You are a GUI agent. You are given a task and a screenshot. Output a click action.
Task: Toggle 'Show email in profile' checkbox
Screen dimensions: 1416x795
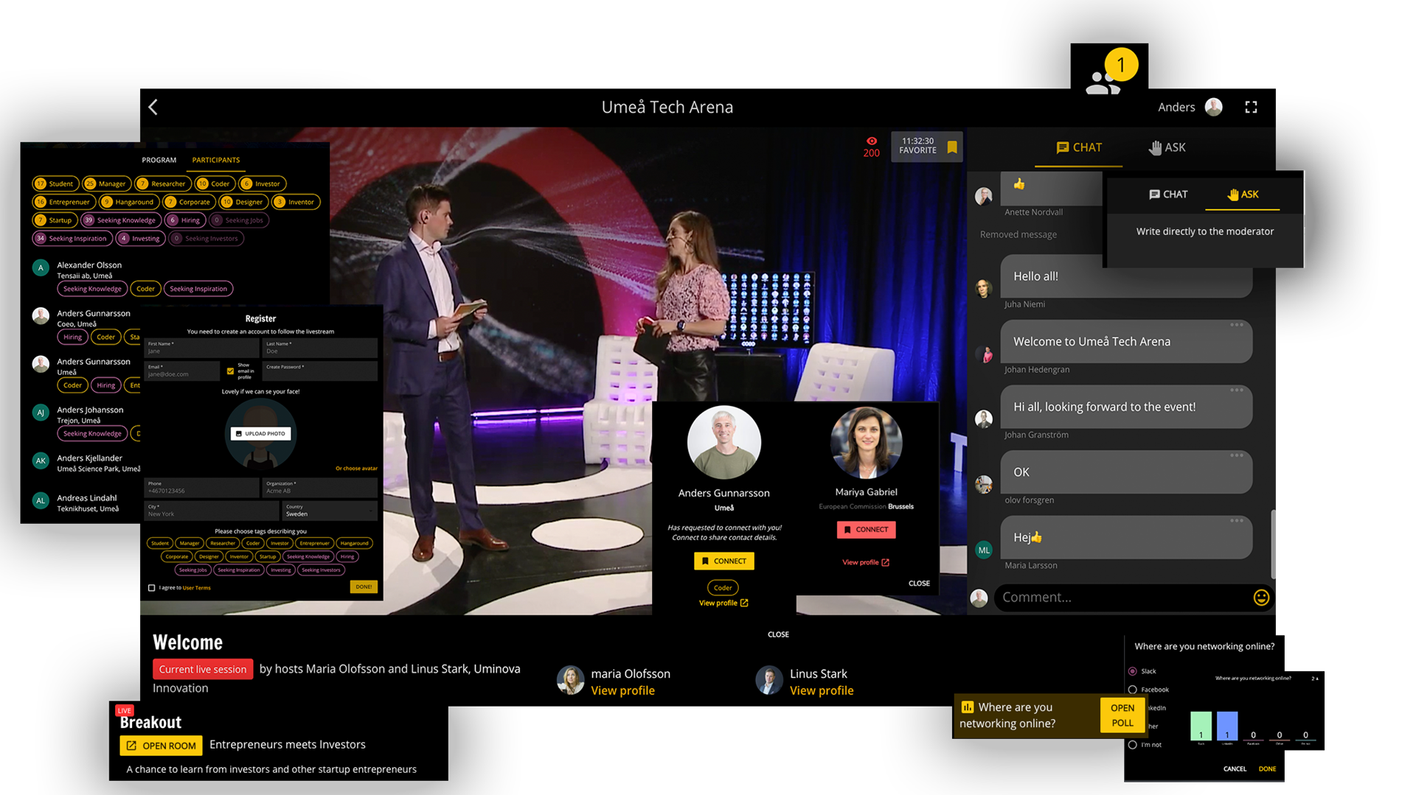pos(231,371)
